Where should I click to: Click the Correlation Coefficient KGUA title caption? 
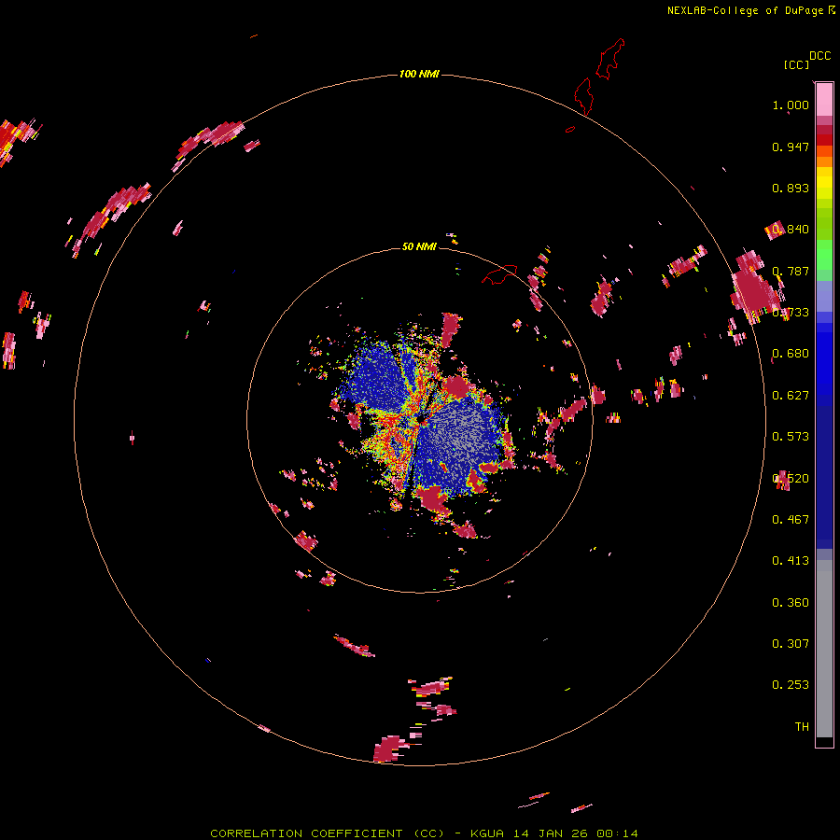[424, 833]
